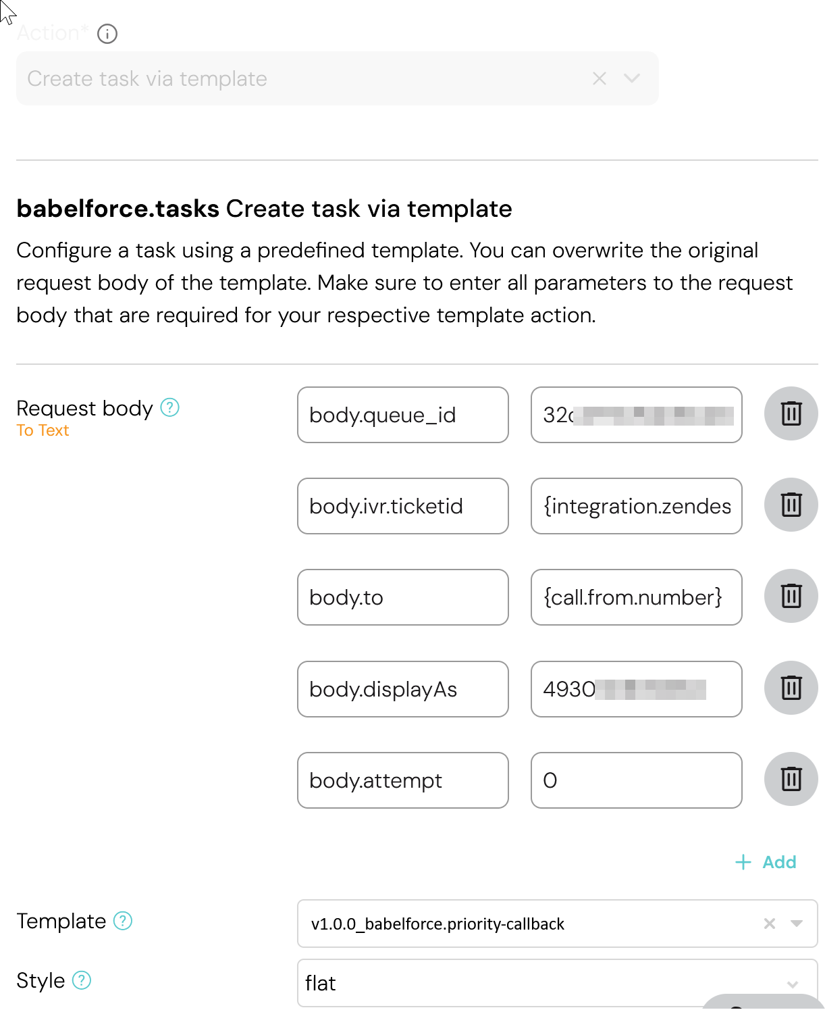Clear the Action selection with X

point(600,78)
